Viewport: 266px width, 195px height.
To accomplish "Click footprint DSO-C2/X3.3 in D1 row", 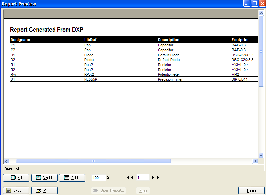I will pos(243,55).
